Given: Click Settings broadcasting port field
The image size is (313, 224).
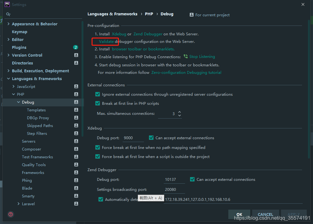Looking at the screenshot, I should pyautogui.click(x=174, y=189).
